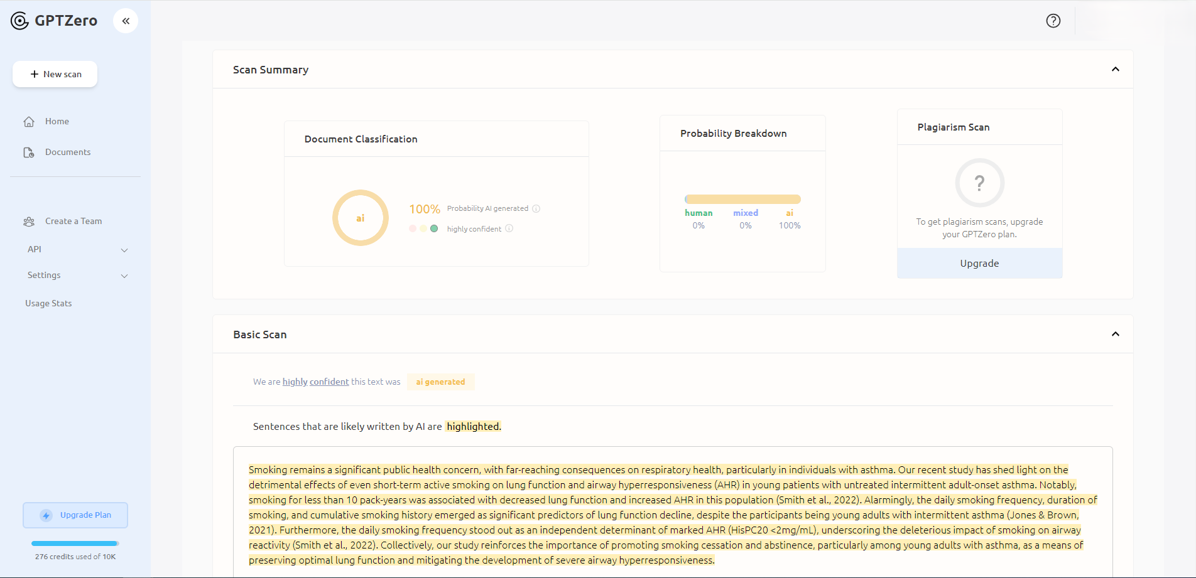Image resolution: width=1196 pixels, height=578 pixels.
Task: Click the info icon next to highly confident
Action: [509, 228]
